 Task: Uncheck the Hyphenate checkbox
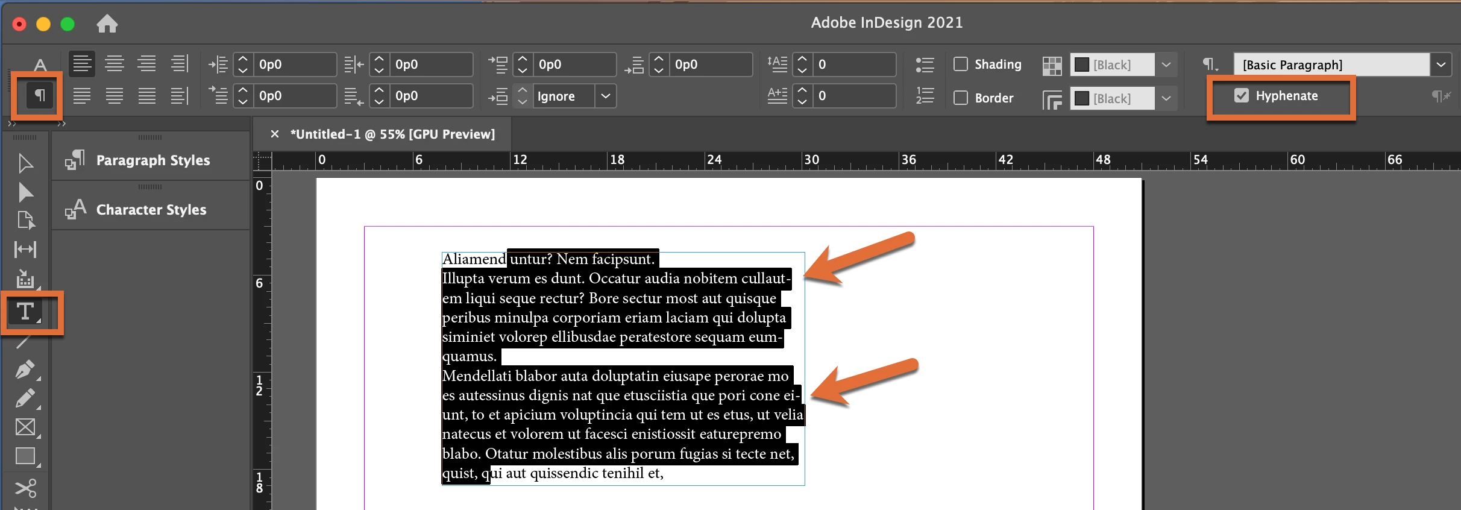point(1242,95)
